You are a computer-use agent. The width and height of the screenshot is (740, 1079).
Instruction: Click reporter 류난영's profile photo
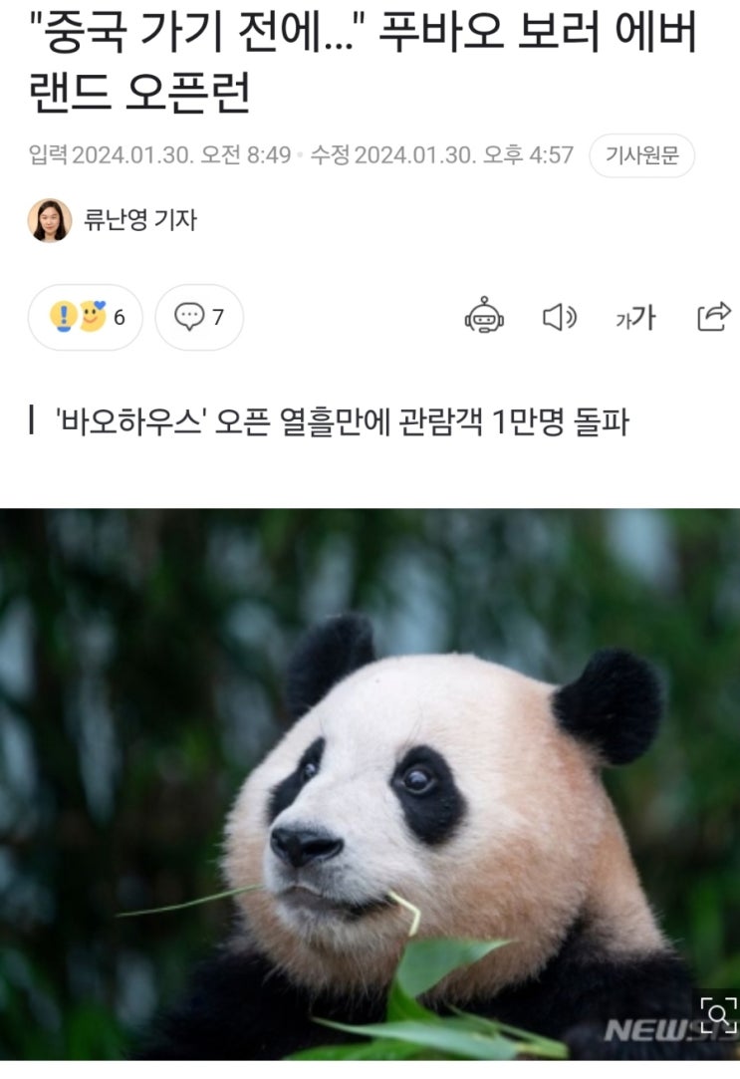coord(50,220)
